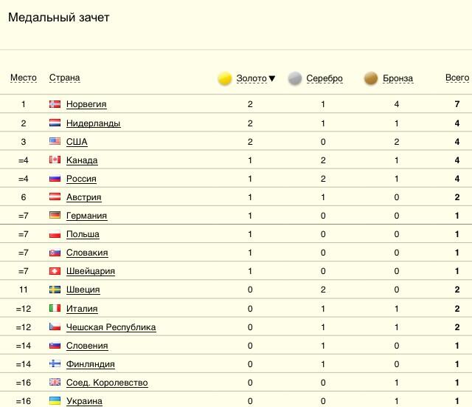The image size is (472, 407).
Task: Click the Ukraine flag icon
Action: pyautogui.click(x=55, y=401)
